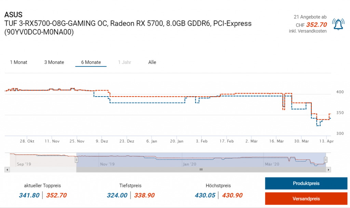This screenshot has height=208, width=350.
Task: Toggle the Versandpreis series button
Action: tap(306, 199)
